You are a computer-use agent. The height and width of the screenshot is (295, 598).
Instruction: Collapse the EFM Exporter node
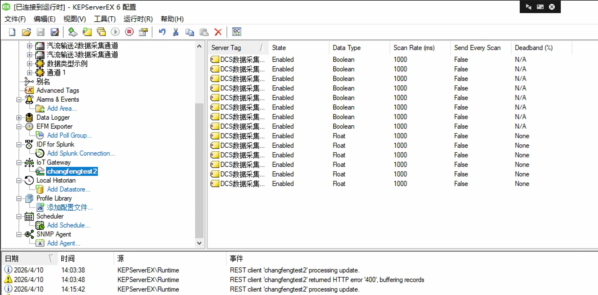coord(19,127)
